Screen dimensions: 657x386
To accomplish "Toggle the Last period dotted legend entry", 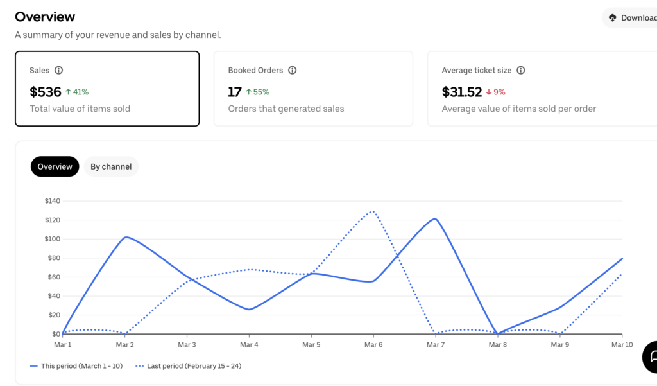I will point(189,366).
